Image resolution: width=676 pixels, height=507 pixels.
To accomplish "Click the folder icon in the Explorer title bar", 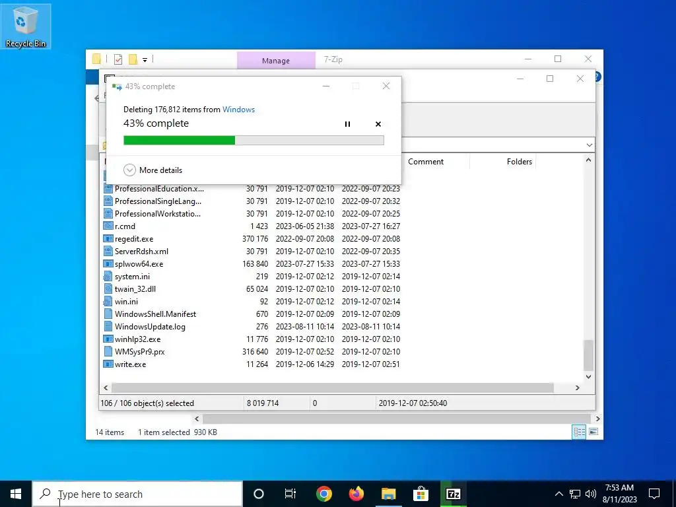I will click(x=96, y=59).
